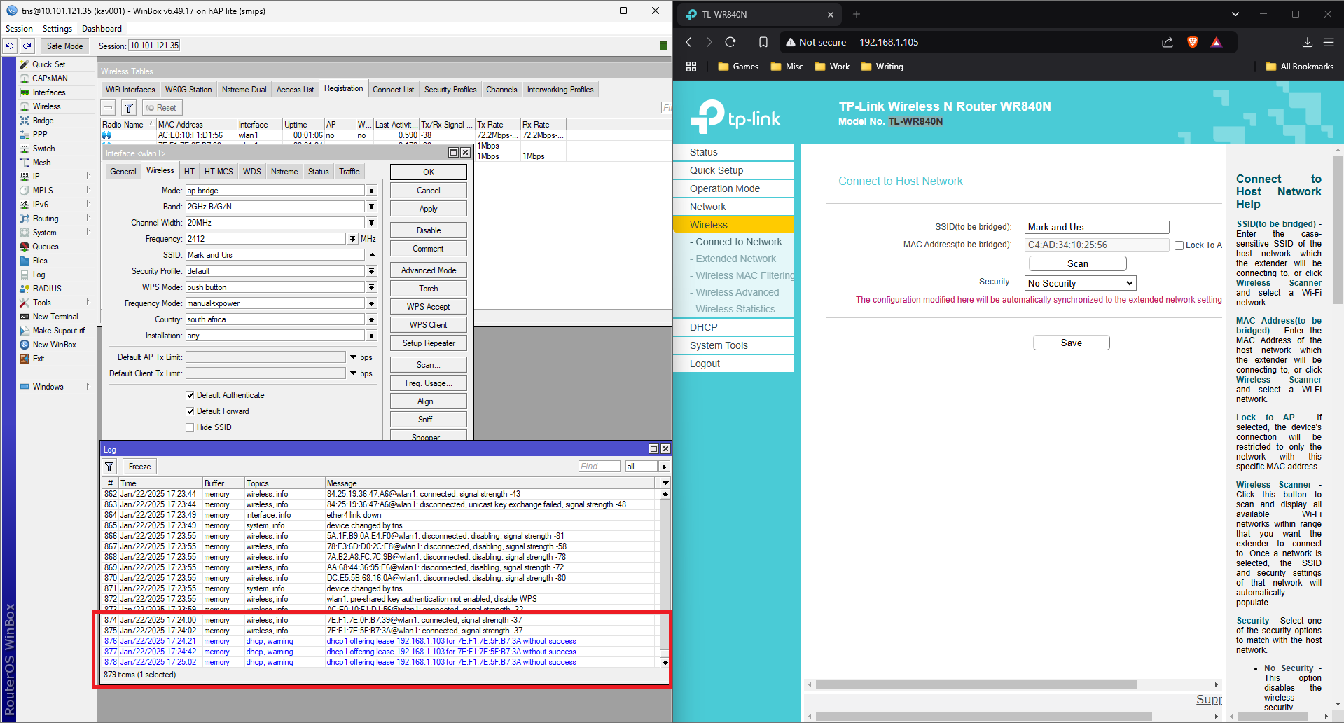Viewport: 1344px width, 723px height.
Task: Toggle Safe Mode in WinBox
Action: [x=64, y=46]
